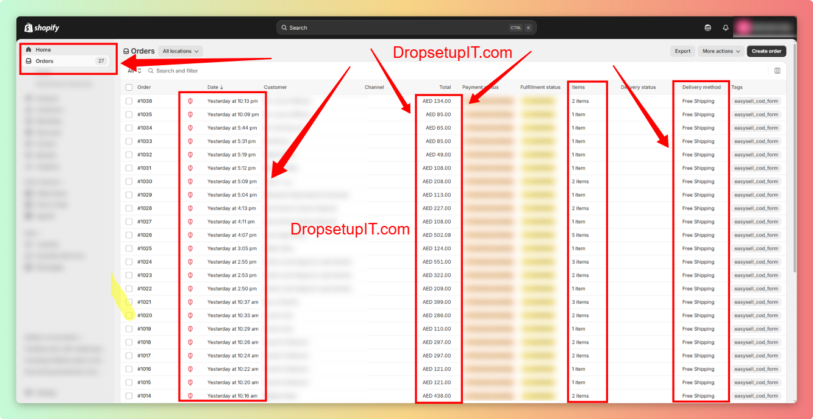This screenshot has width=813, height=419.
Task: Click total AED 438.00
Action: [437, 396]
